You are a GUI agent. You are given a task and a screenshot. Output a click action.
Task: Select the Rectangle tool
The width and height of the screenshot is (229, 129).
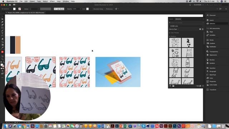3,28
